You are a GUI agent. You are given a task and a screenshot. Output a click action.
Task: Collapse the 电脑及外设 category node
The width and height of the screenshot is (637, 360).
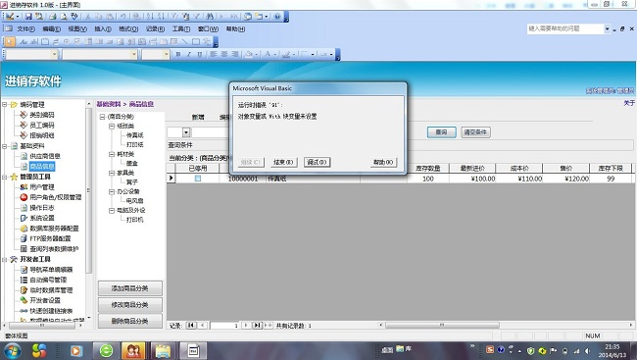pyautogui.click(x=112, y=210)
